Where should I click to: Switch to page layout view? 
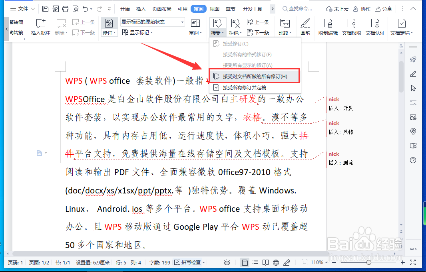coord(245,262)
